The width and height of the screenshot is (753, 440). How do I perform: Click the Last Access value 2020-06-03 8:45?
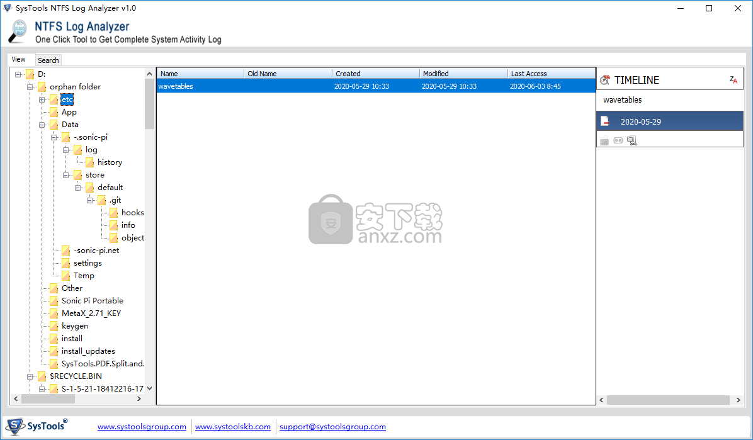pyautogui.click(x=535, y=86)
